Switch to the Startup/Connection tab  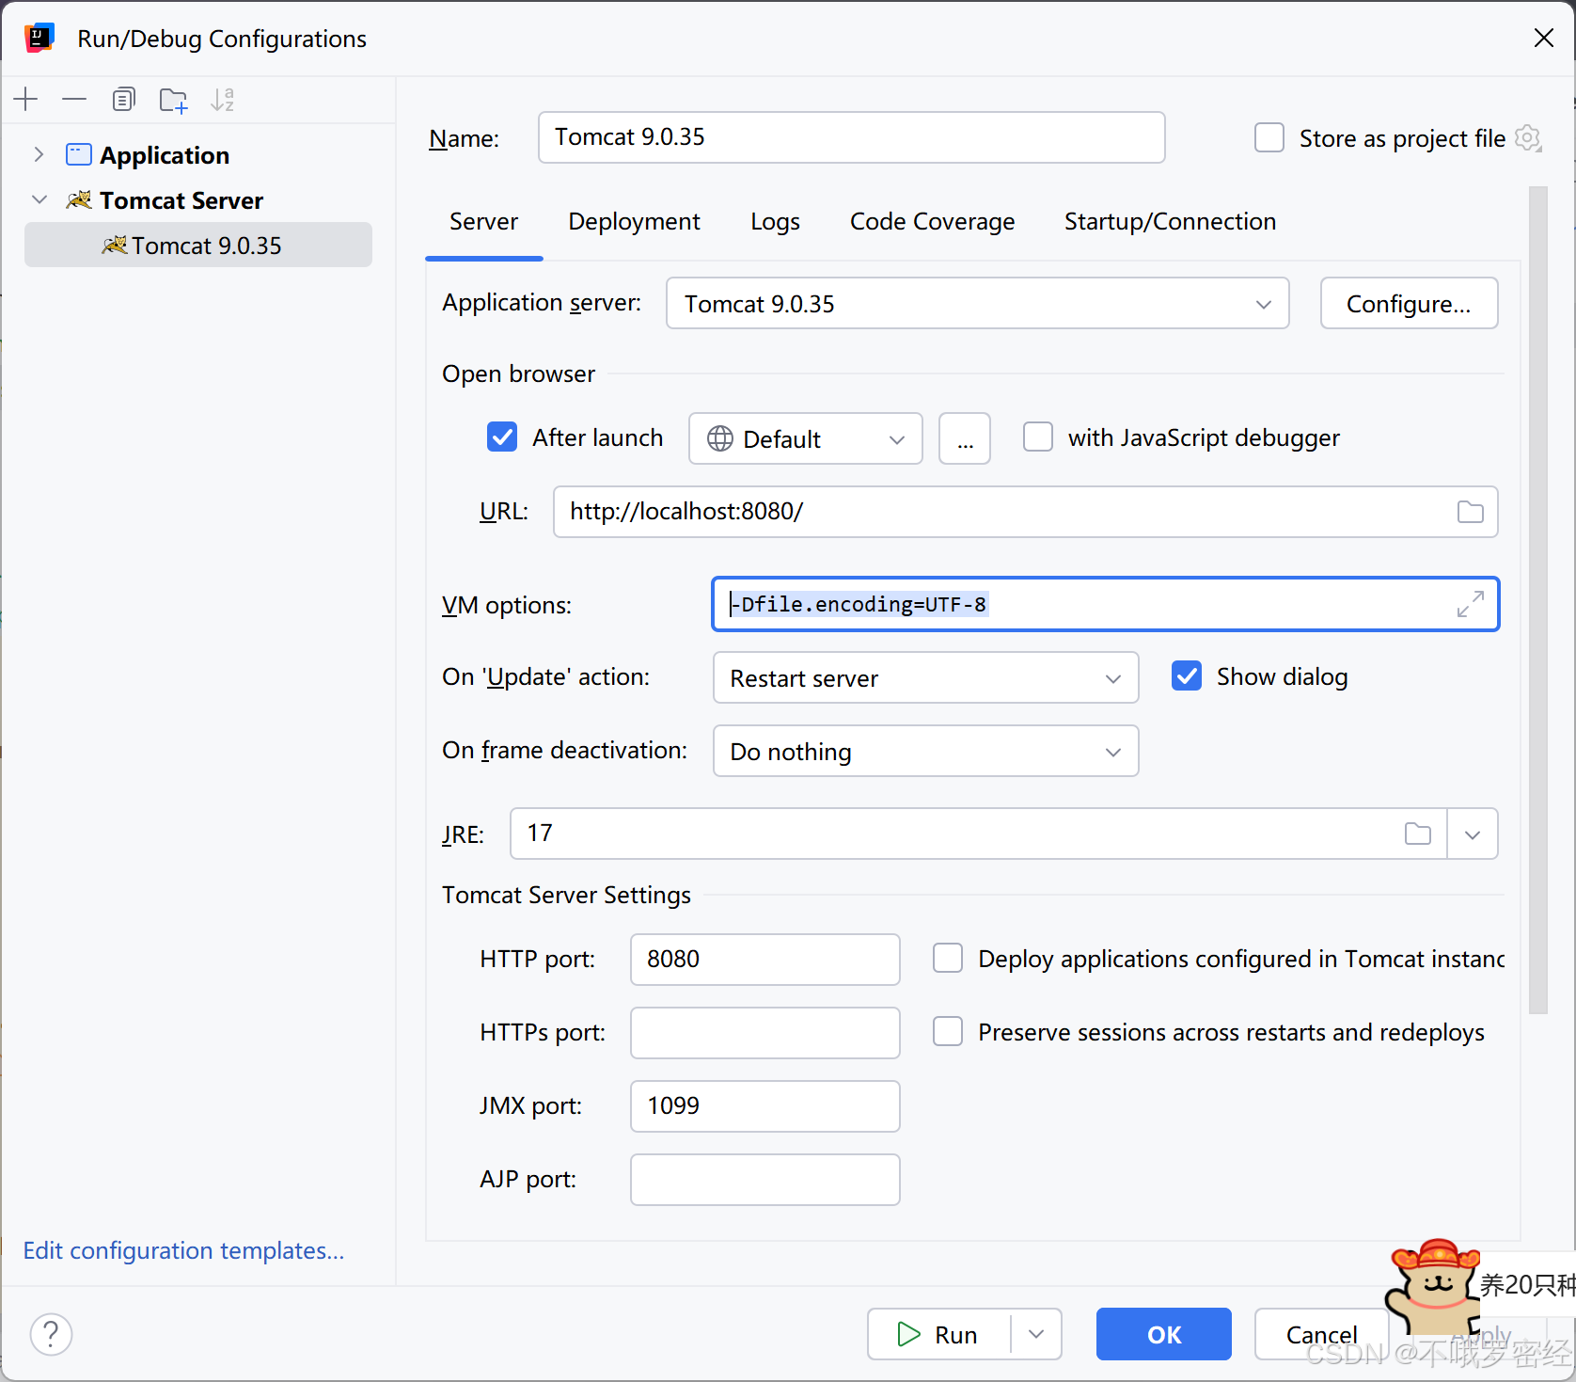[1170, 222]
